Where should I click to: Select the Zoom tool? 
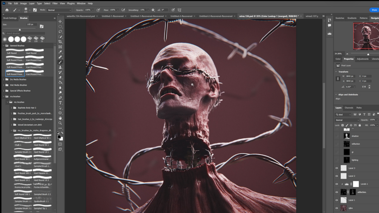60,123
